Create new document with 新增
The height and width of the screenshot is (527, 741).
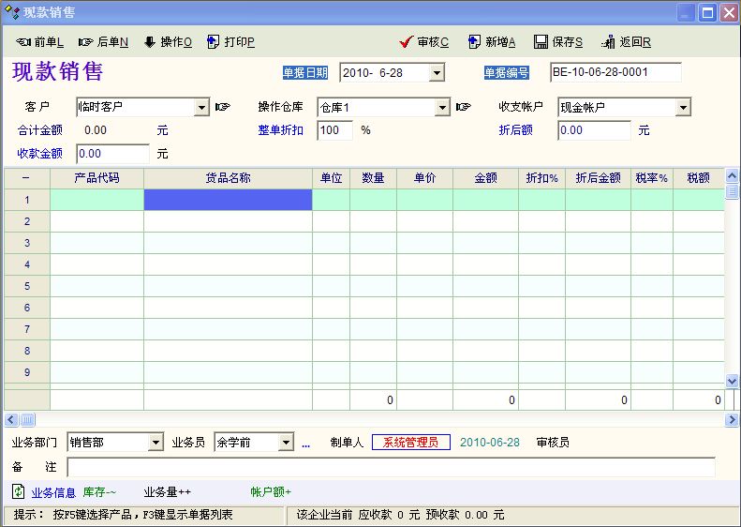(x=475, y=42)
